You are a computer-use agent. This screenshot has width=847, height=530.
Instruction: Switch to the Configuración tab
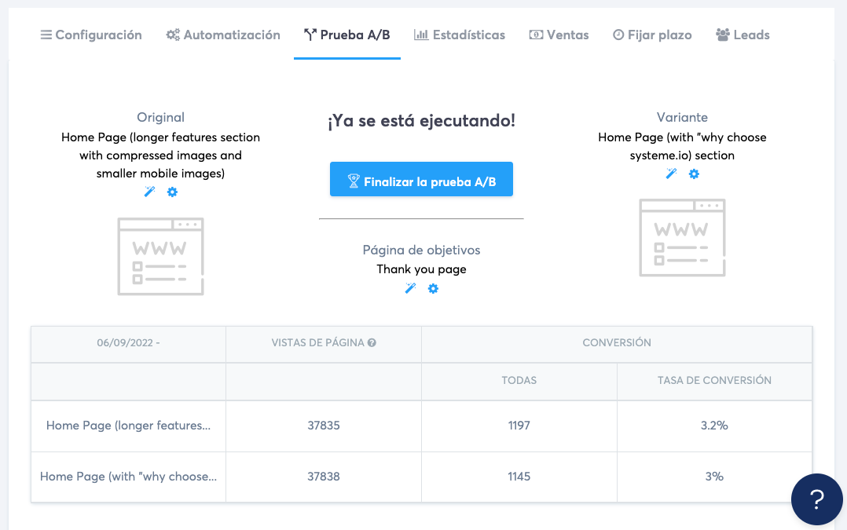[91, 35]
